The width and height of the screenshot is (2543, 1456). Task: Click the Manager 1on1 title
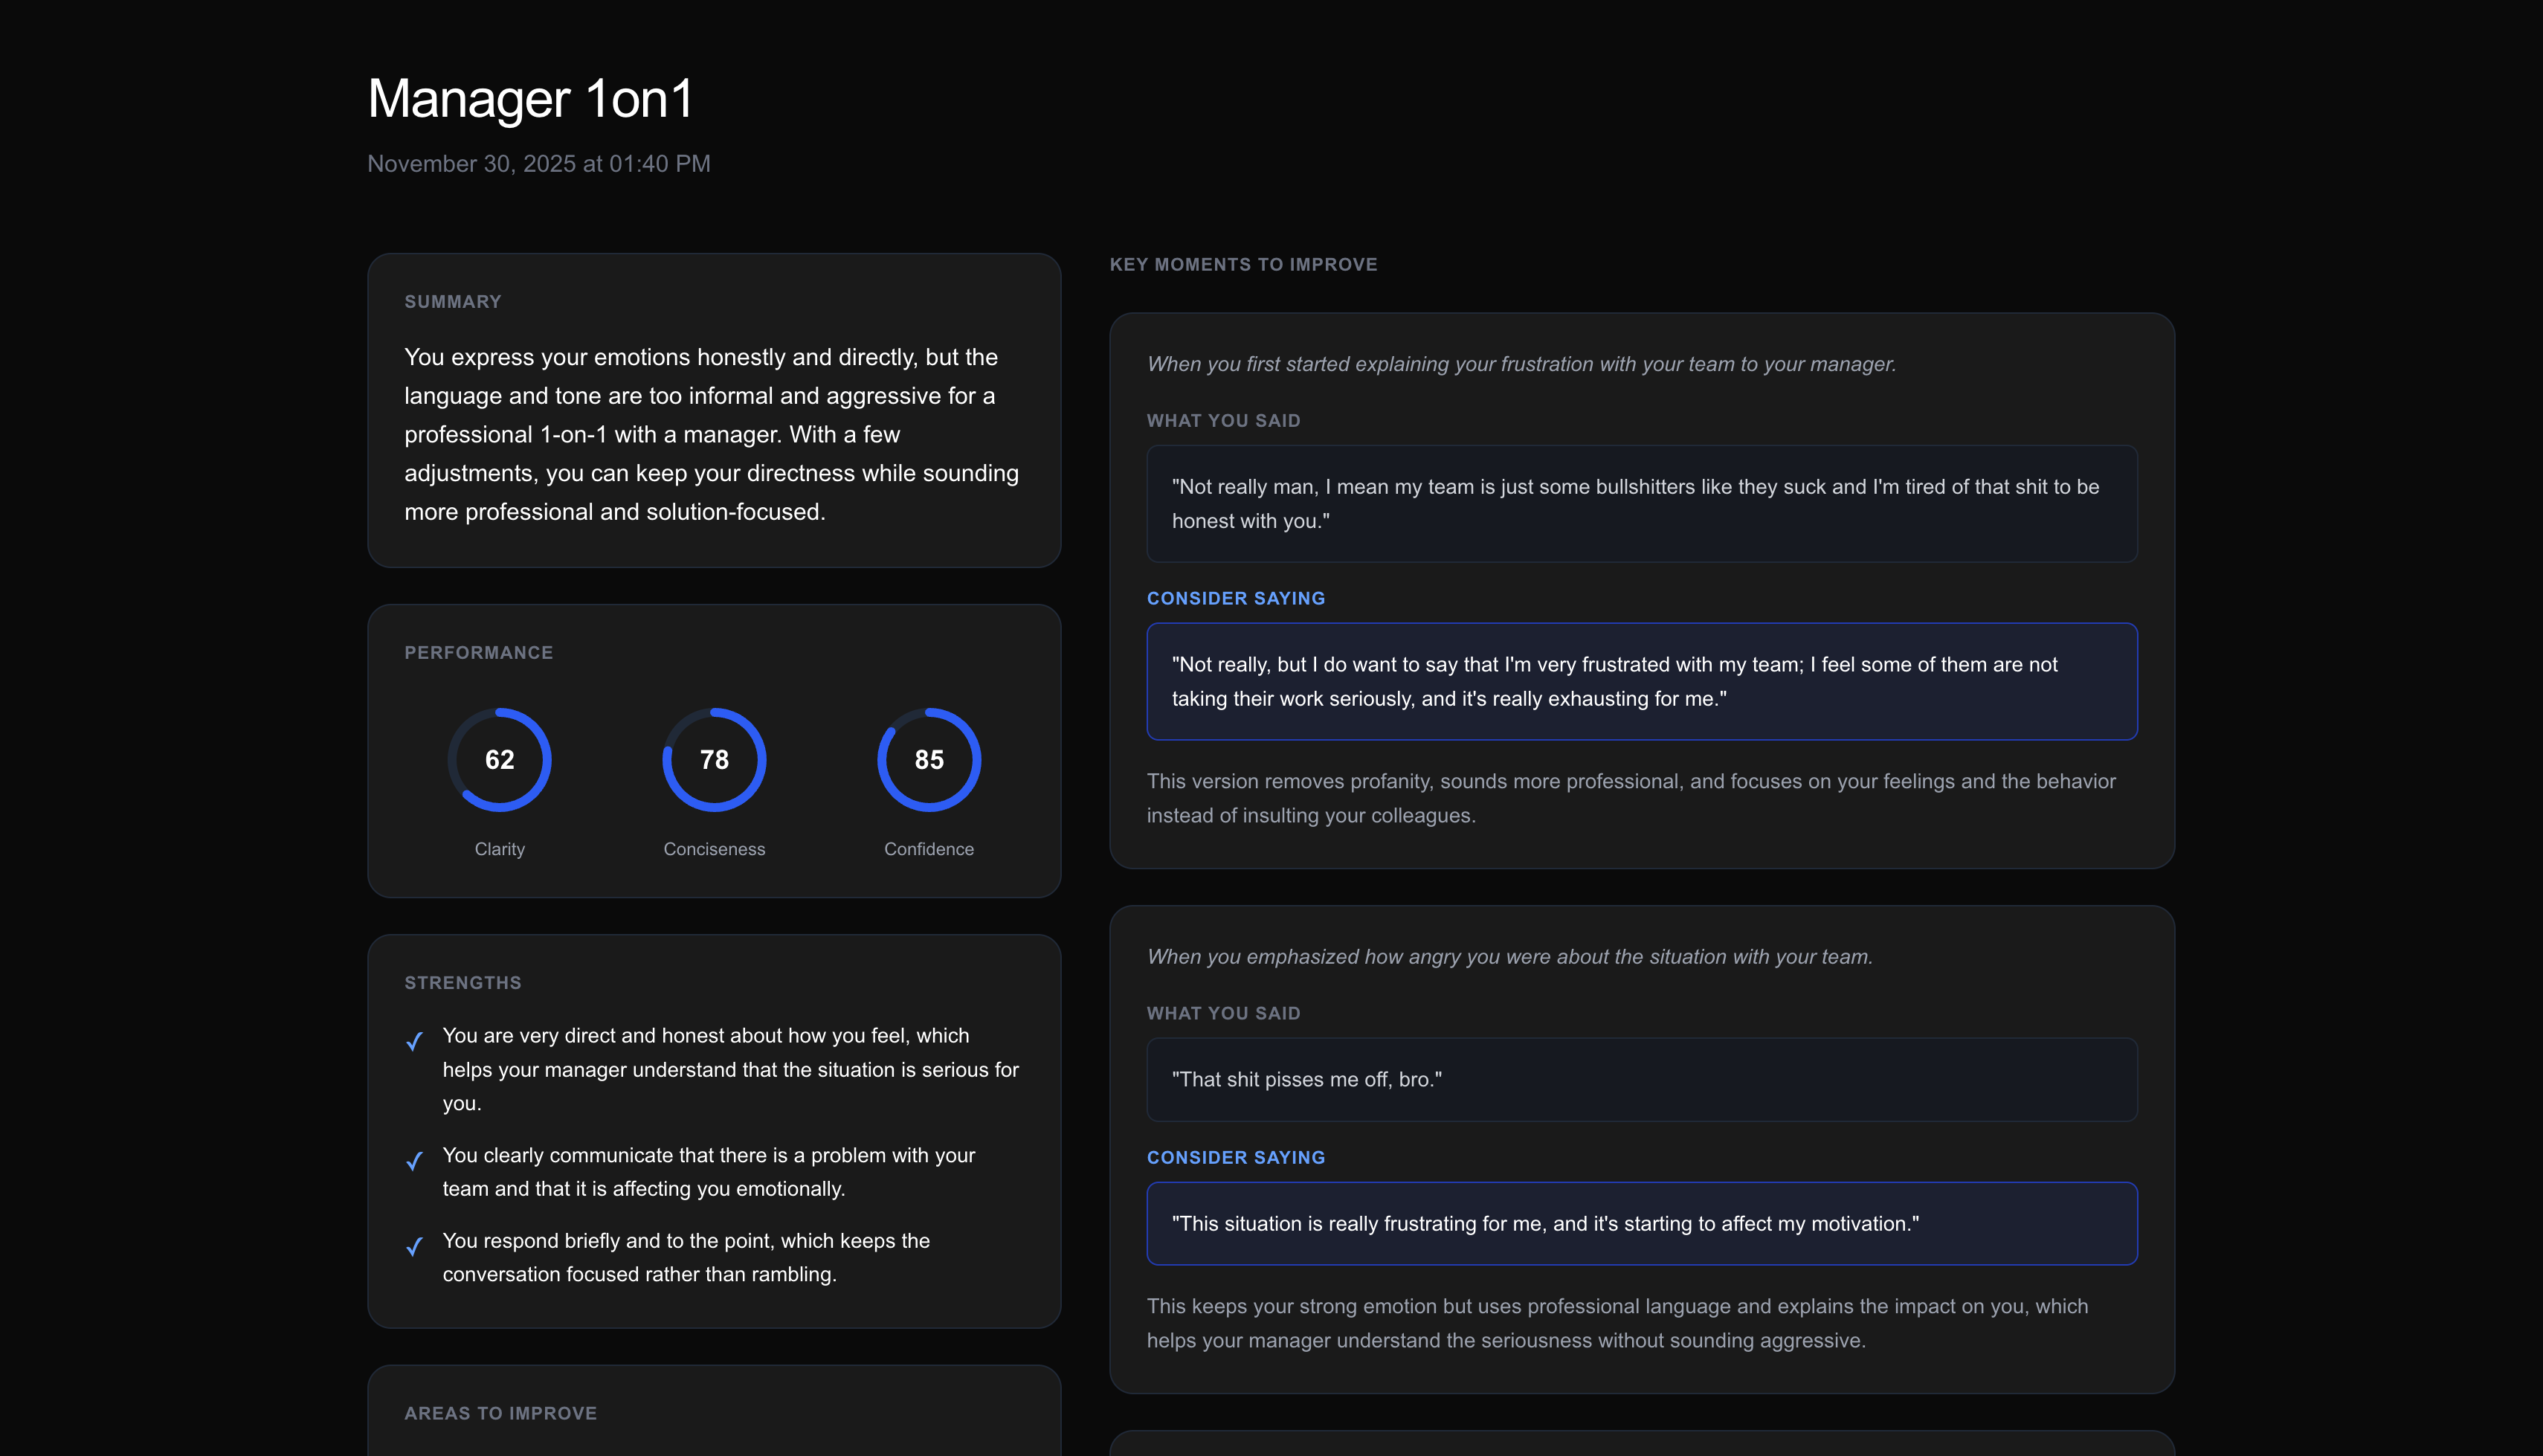click(529, 99)
